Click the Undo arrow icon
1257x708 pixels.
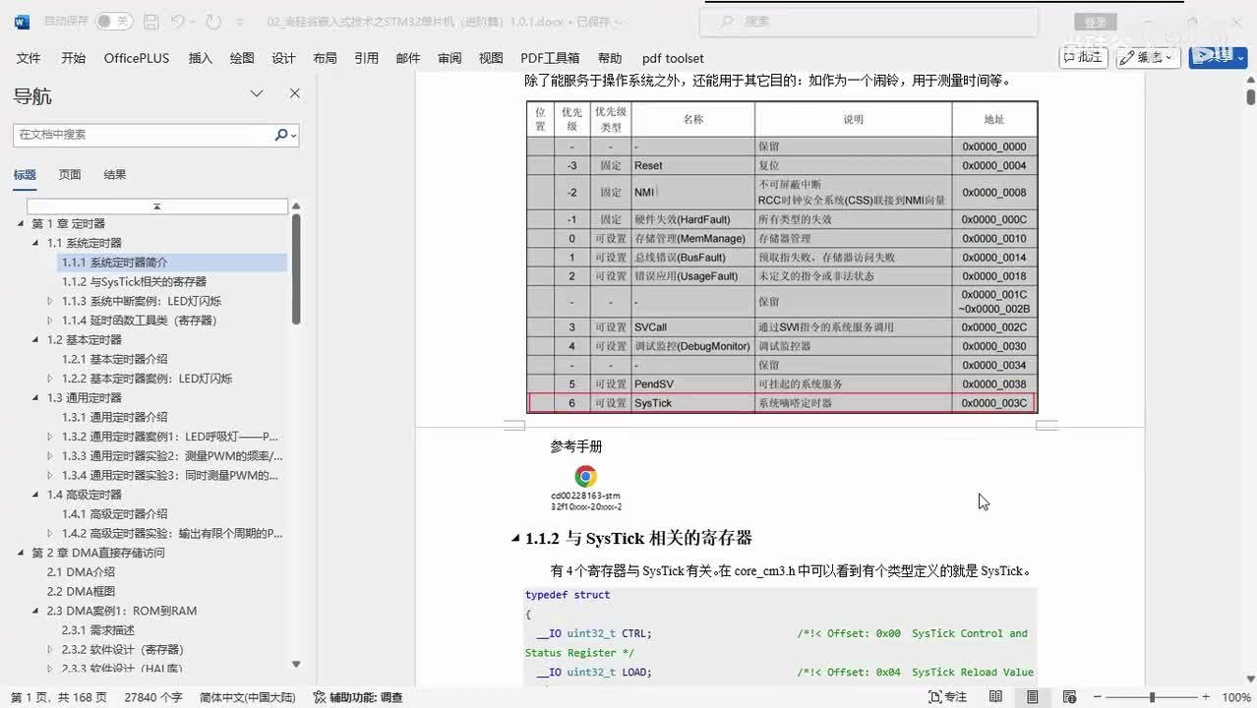pyautogui.click(x=177, y=21)
